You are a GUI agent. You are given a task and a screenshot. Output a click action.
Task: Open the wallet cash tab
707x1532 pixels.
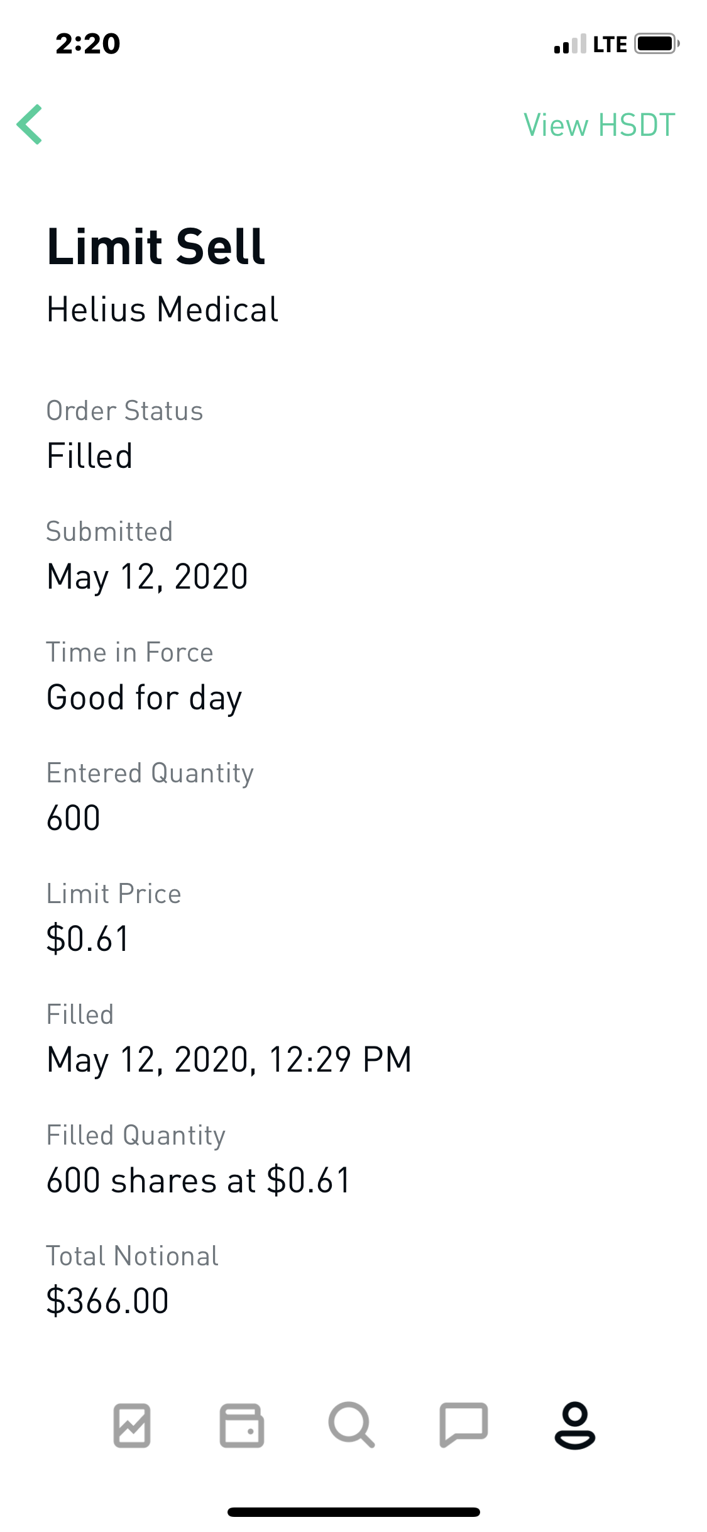click(x=242, y=1425)
